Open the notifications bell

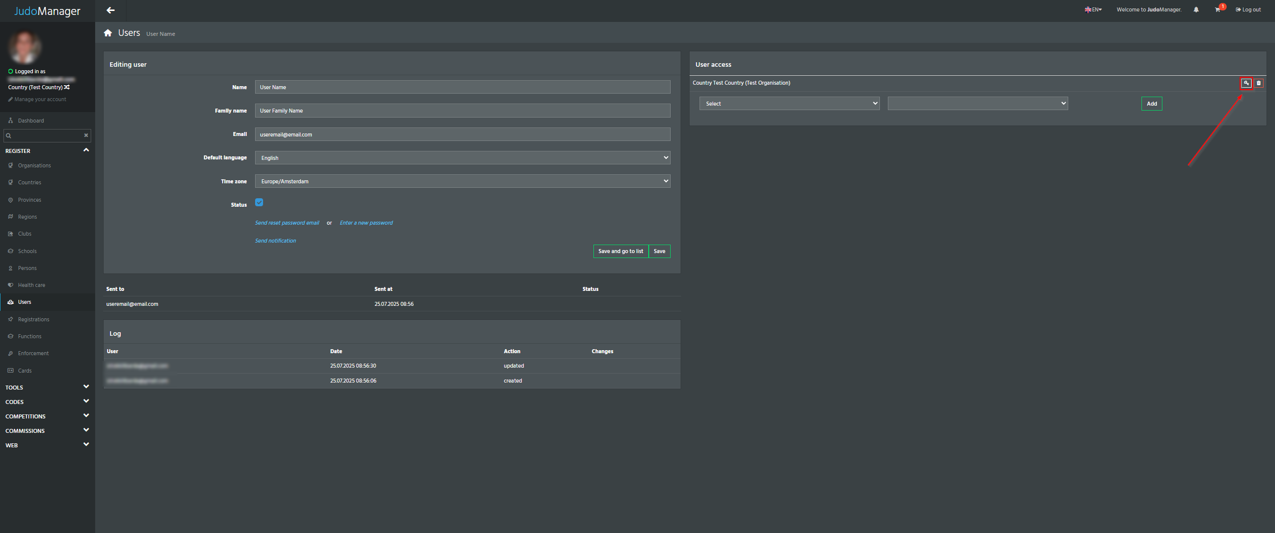[1196, 10]
